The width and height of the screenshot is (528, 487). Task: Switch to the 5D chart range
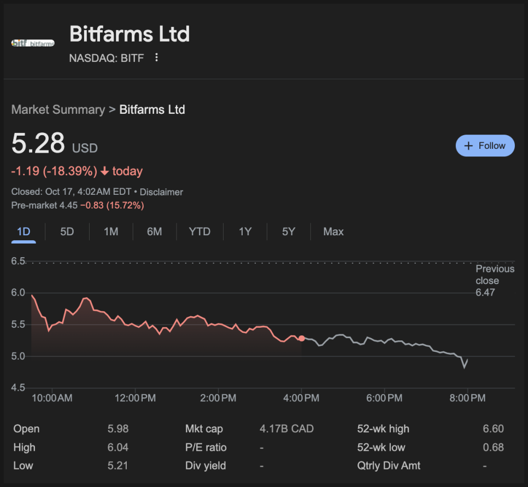coord(67,231)
